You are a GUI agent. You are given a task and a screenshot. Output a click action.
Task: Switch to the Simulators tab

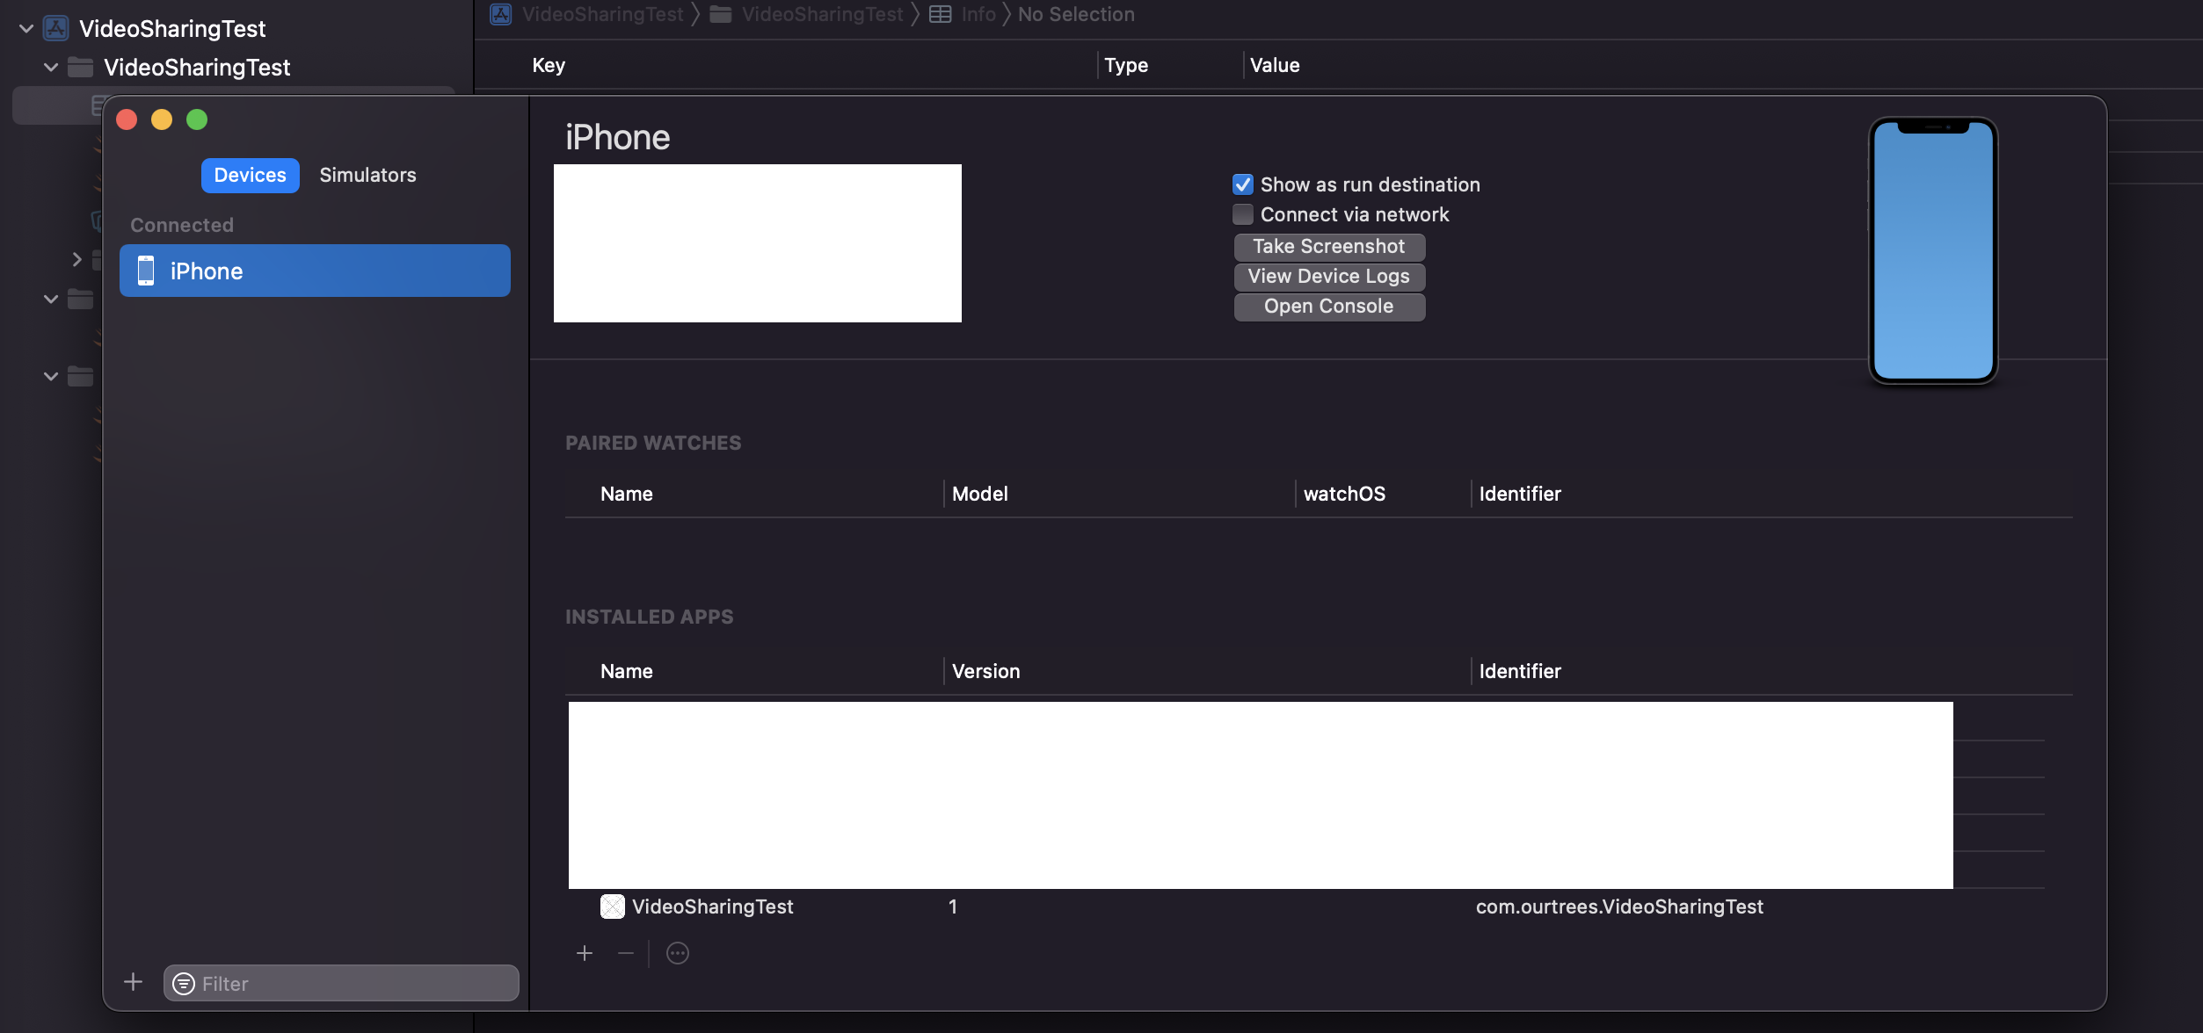pos(367,175)
